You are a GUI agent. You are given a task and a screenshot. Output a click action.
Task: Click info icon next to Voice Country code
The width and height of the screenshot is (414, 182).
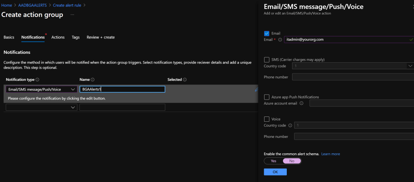(290, 125)
